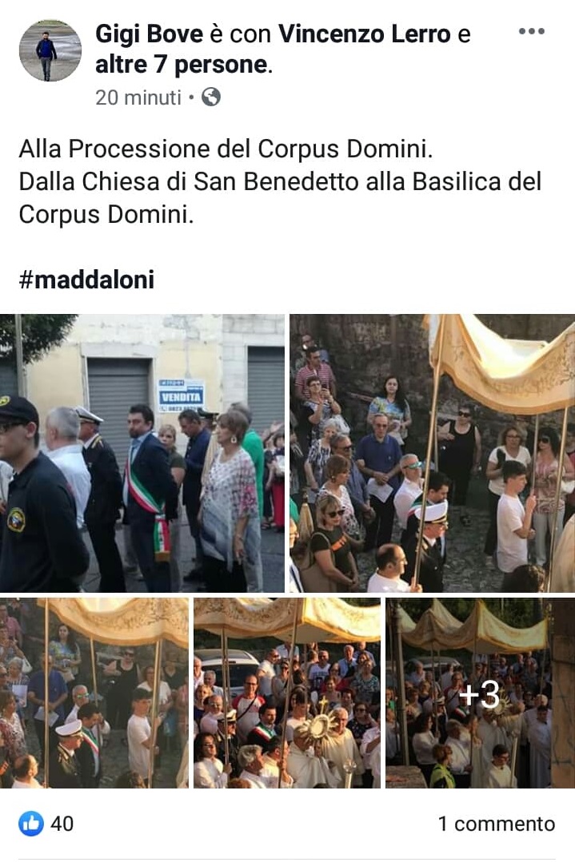Viewport: 575px width, 862px height.
Task: Click the post text about Corpus Domini
Action: tap(280, 181)
